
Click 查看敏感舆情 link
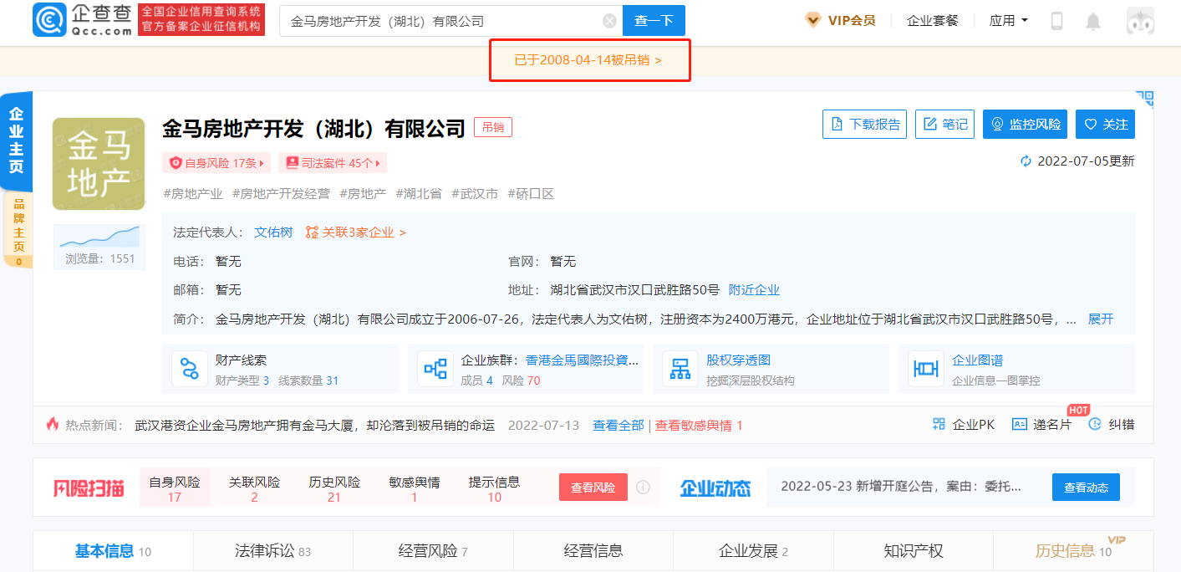click(x=699, y=426)
